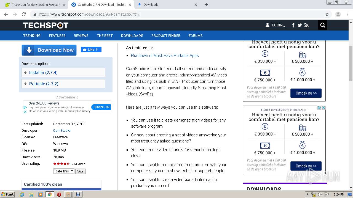The width and height of the screenshot is (353, 198).
Task: Click the TechSpot logo
Action: click(x=46, y=25)
